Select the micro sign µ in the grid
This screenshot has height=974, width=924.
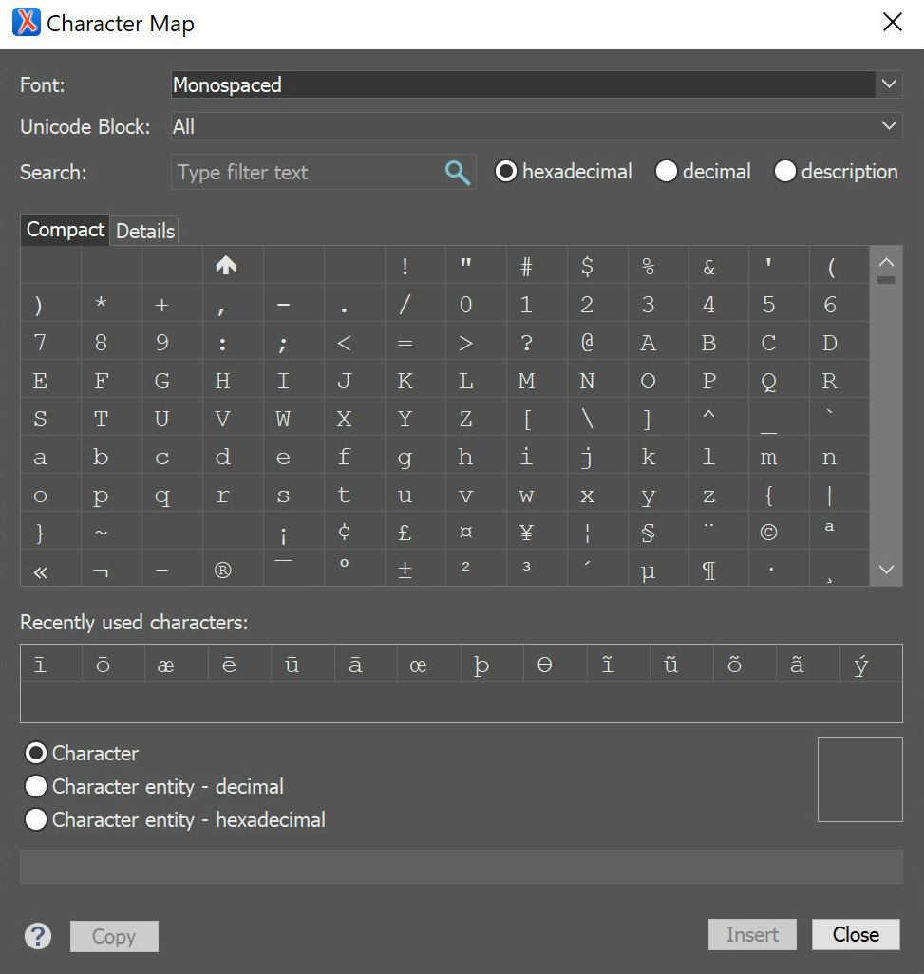click(x=657, y=570)
